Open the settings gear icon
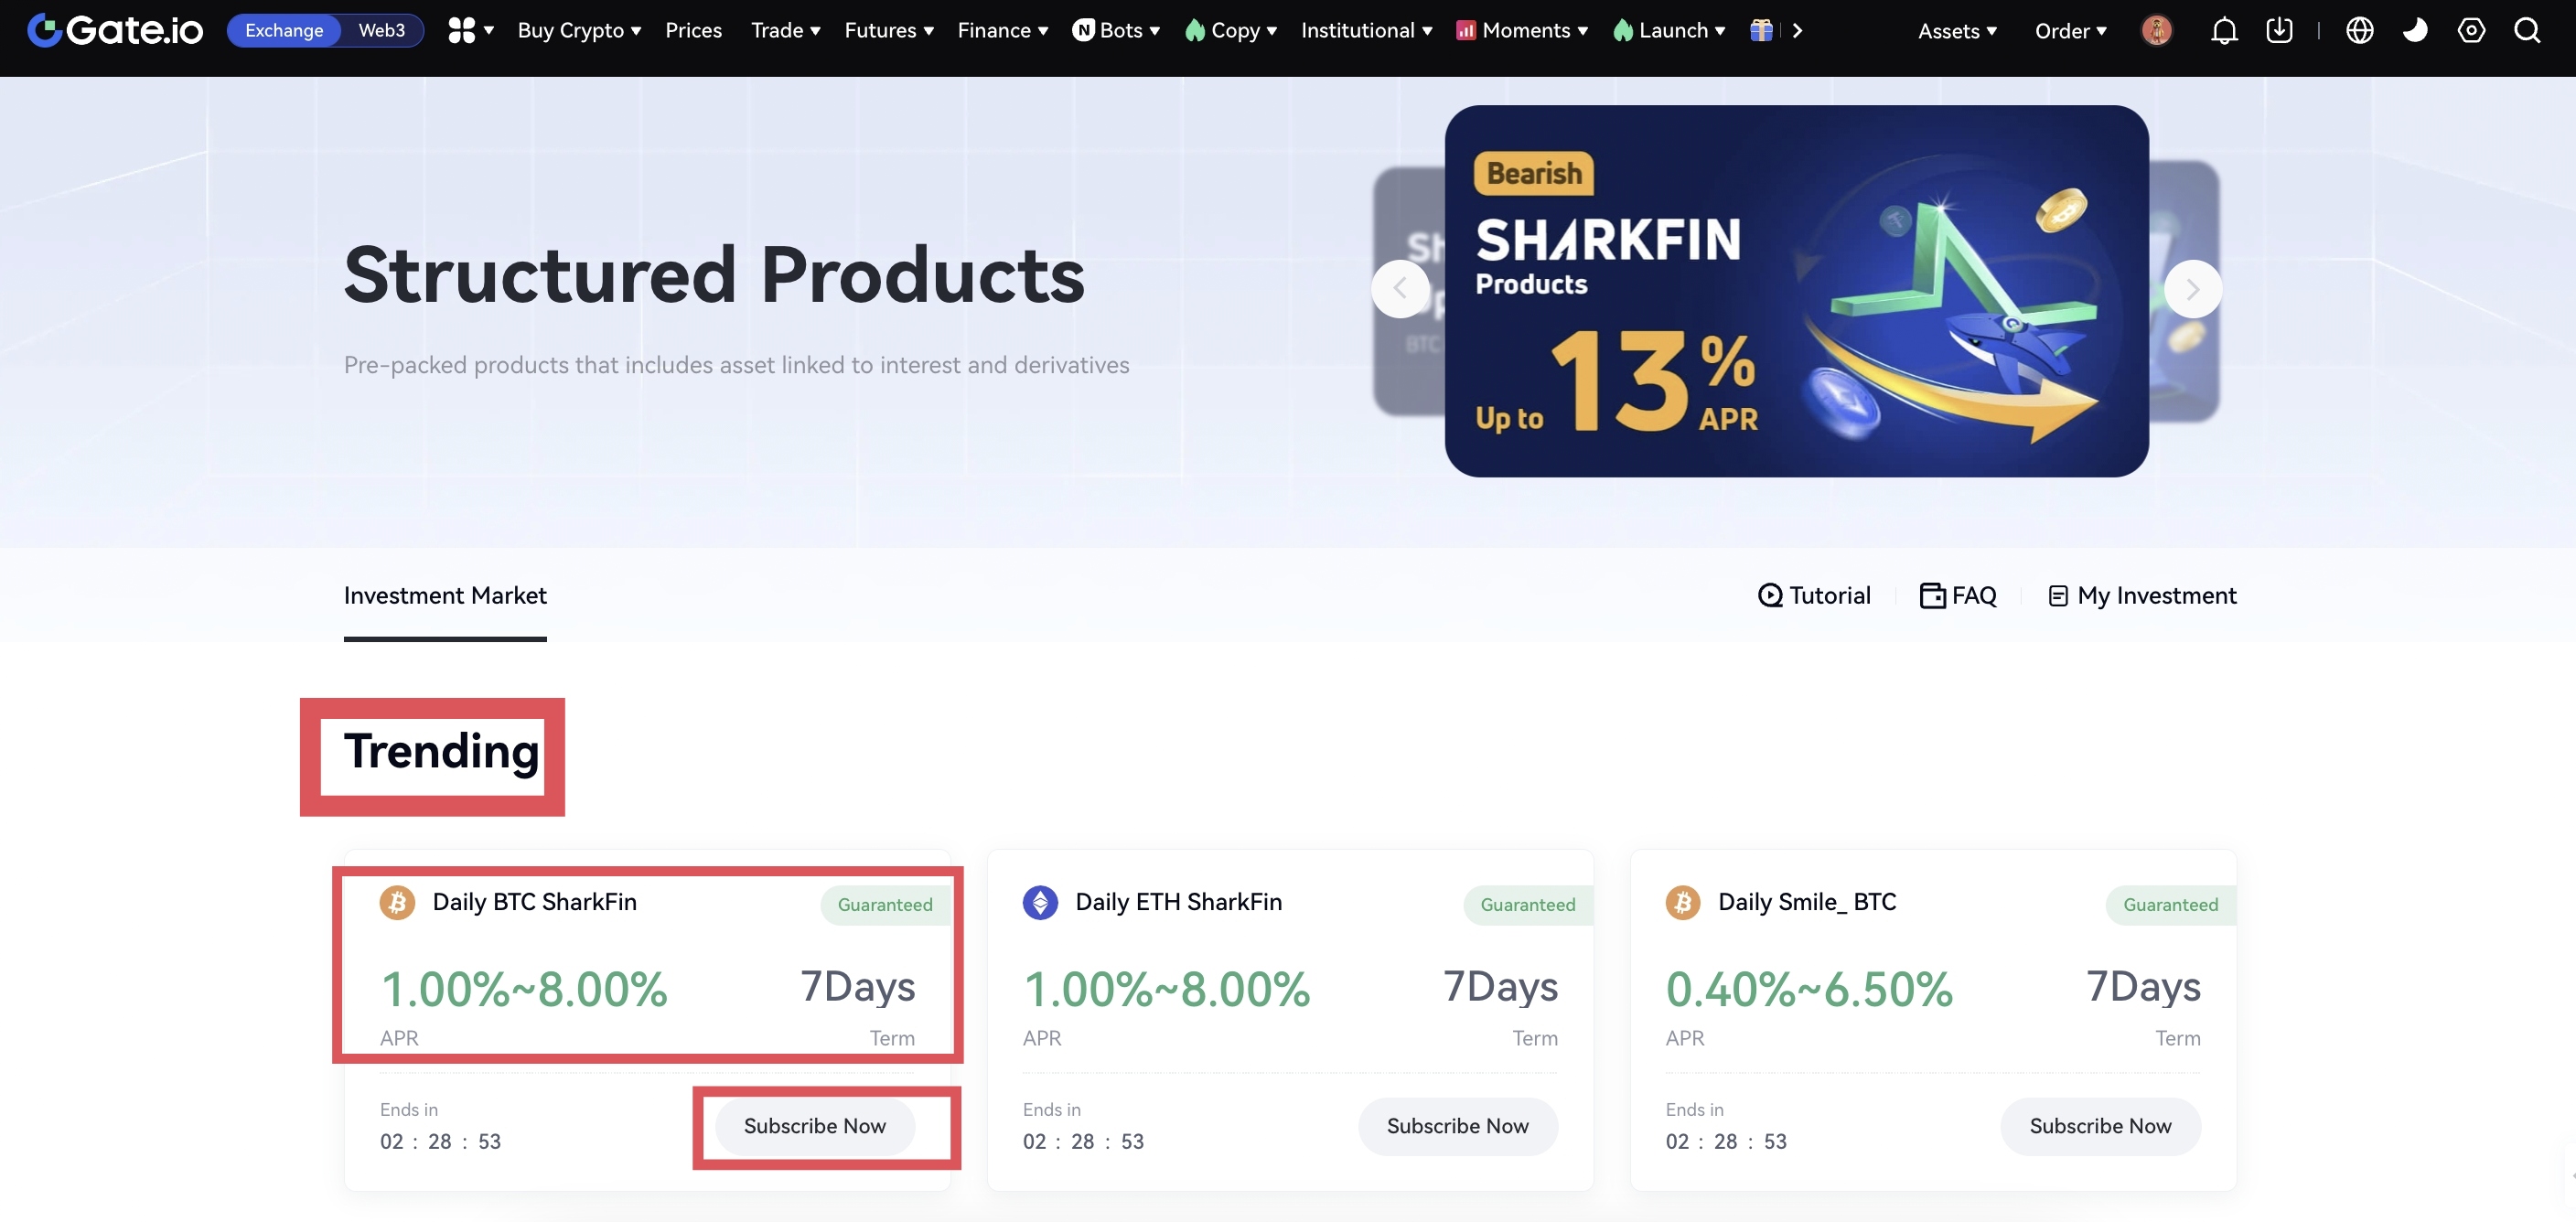Screen dimensions: 2576x1222 (x=2471, y=31)
